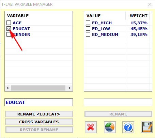Viewport: 155px width, 138px height.
Task: Tick the ED_MEDIUM value checkbox
Action: click(x=88, y=34)
